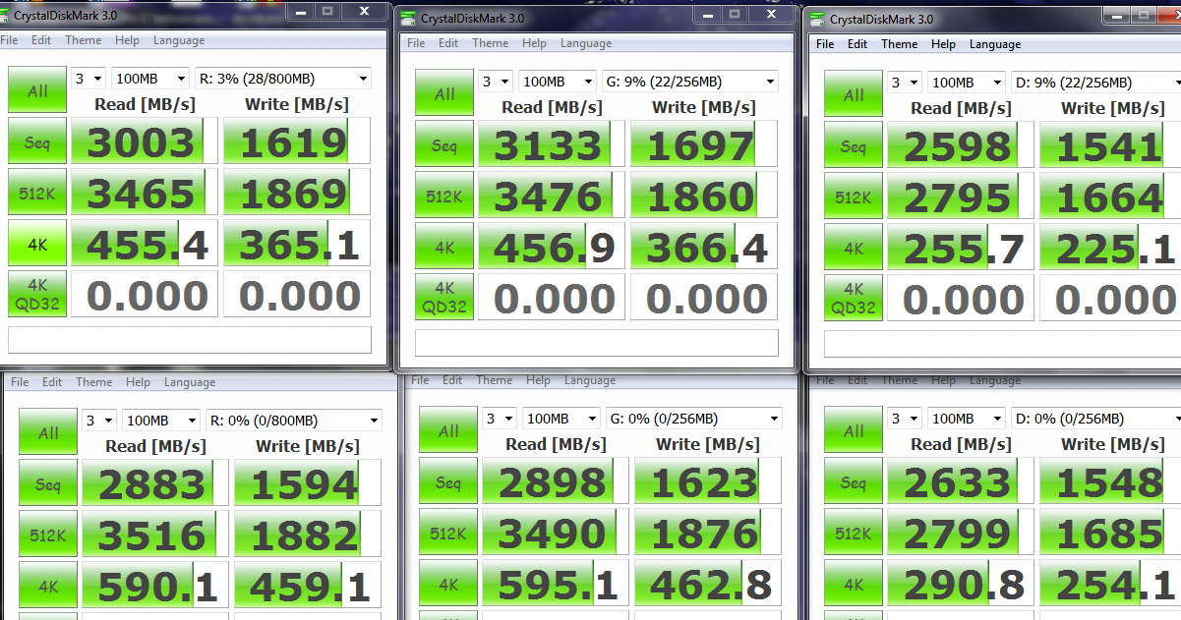The height and width of the screenshot is (620, 1181).
Task: Open the Language menu in the G: 9% window
Action: pyautogui.click(x=586, y=43)
